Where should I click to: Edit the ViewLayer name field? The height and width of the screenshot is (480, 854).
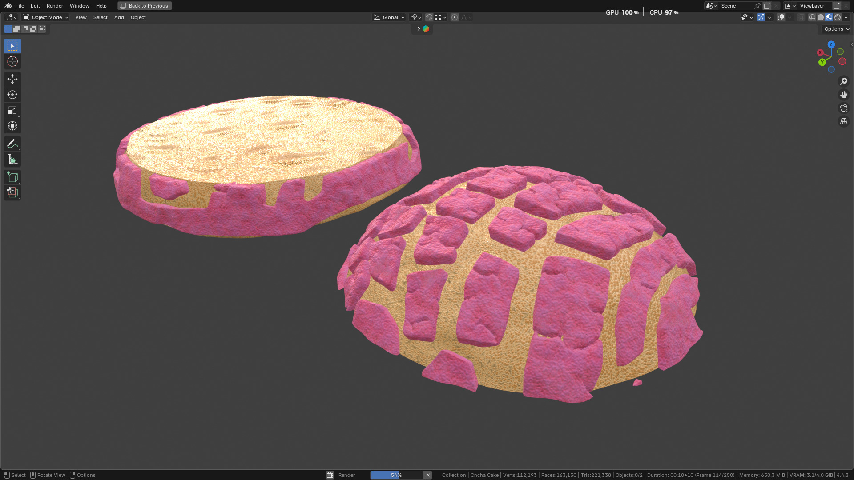pyautogui.click(x=815, y=6)
